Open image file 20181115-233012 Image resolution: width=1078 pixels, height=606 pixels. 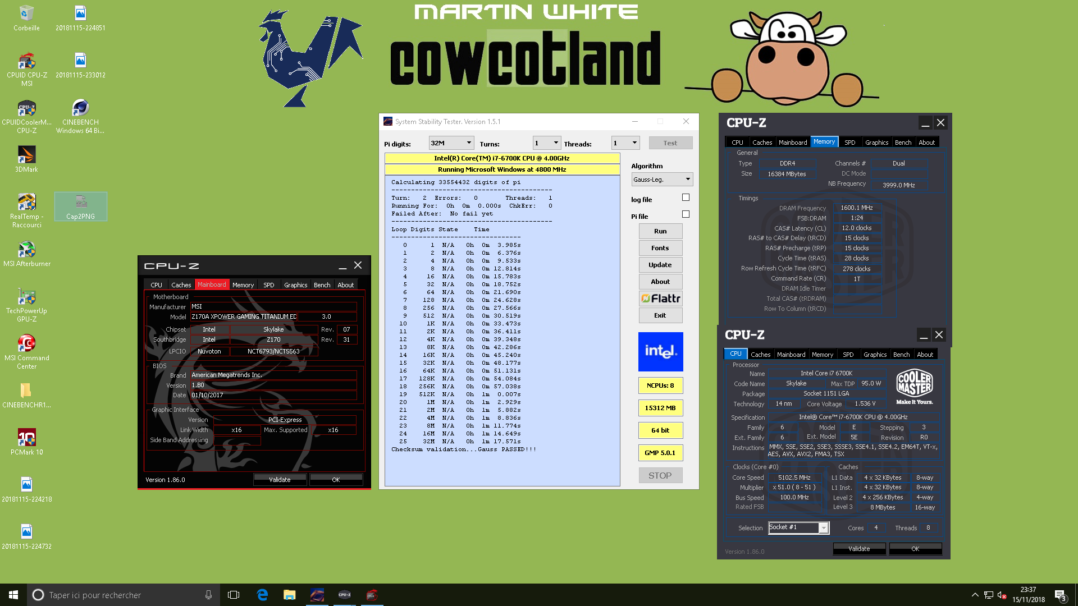[x=80, y=66]
